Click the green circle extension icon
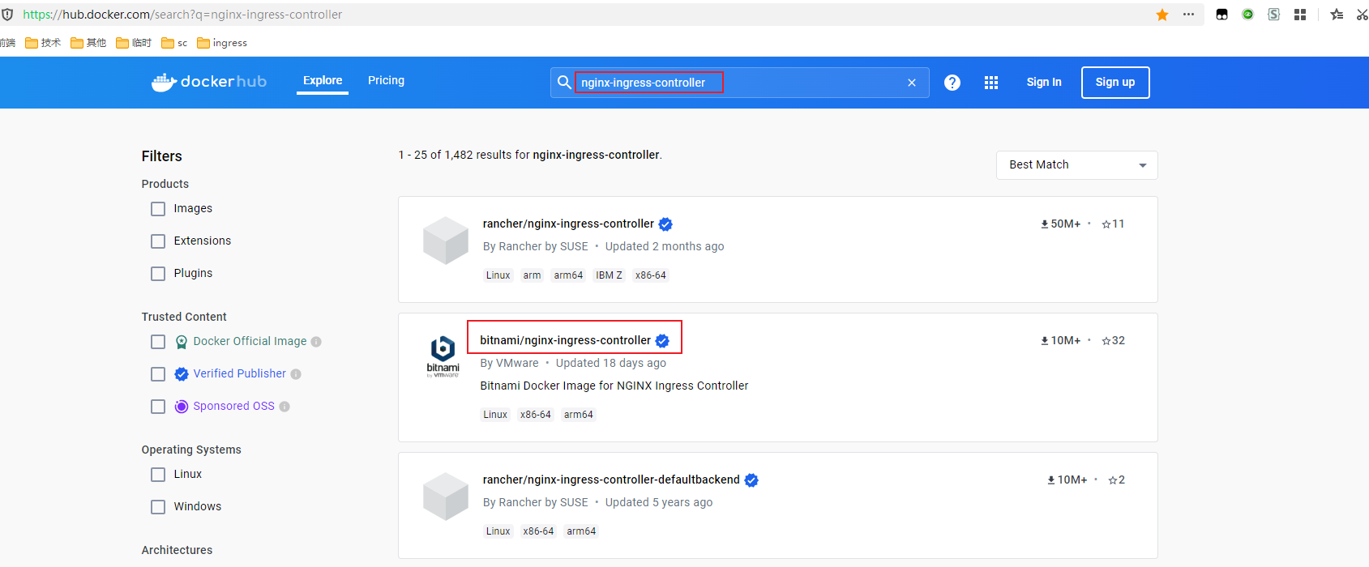Image resolution: width=1369 pixels, height=567 pixels. (x=1248, y=15)
